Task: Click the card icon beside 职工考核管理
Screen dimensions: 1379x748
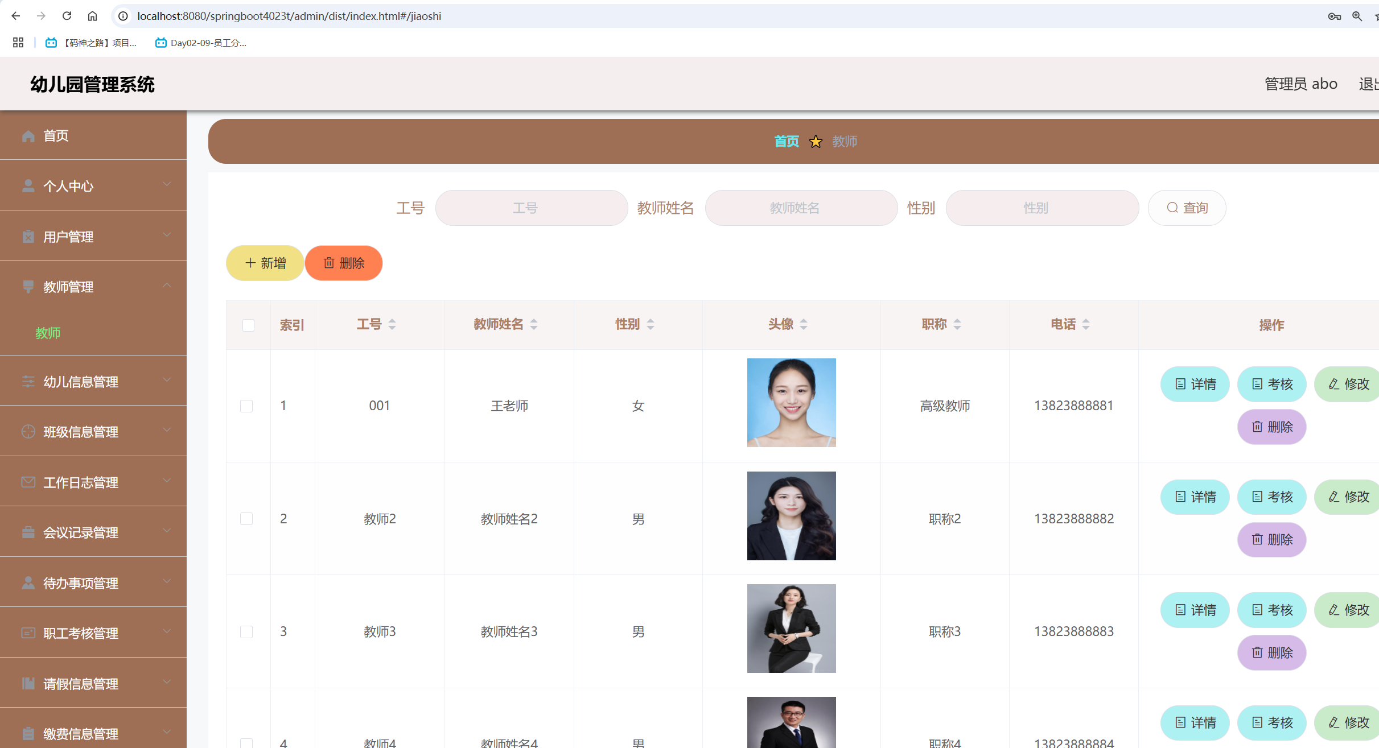Action: click(28, 633)
